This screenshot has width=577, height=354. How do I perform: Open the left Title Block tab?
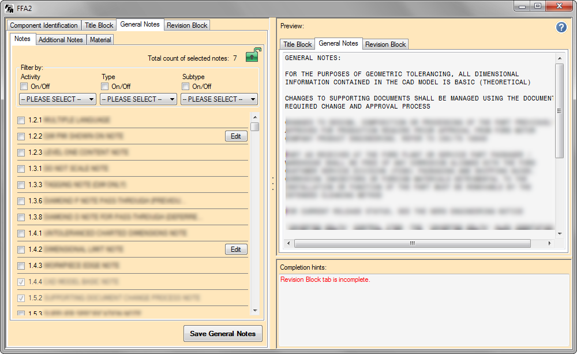(99, 25)
